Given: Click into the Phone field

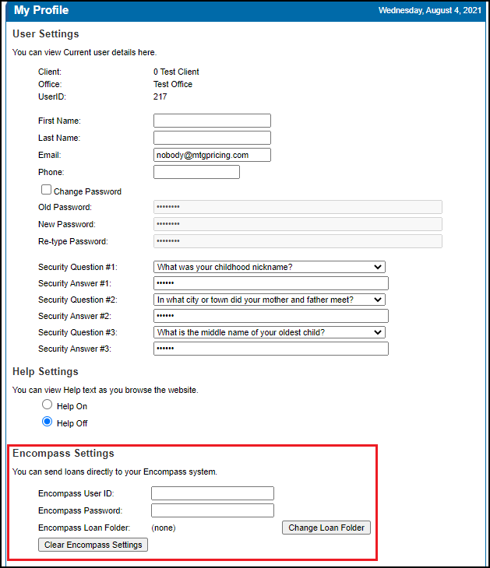Looking at the screenshot, I should (196, 172).
